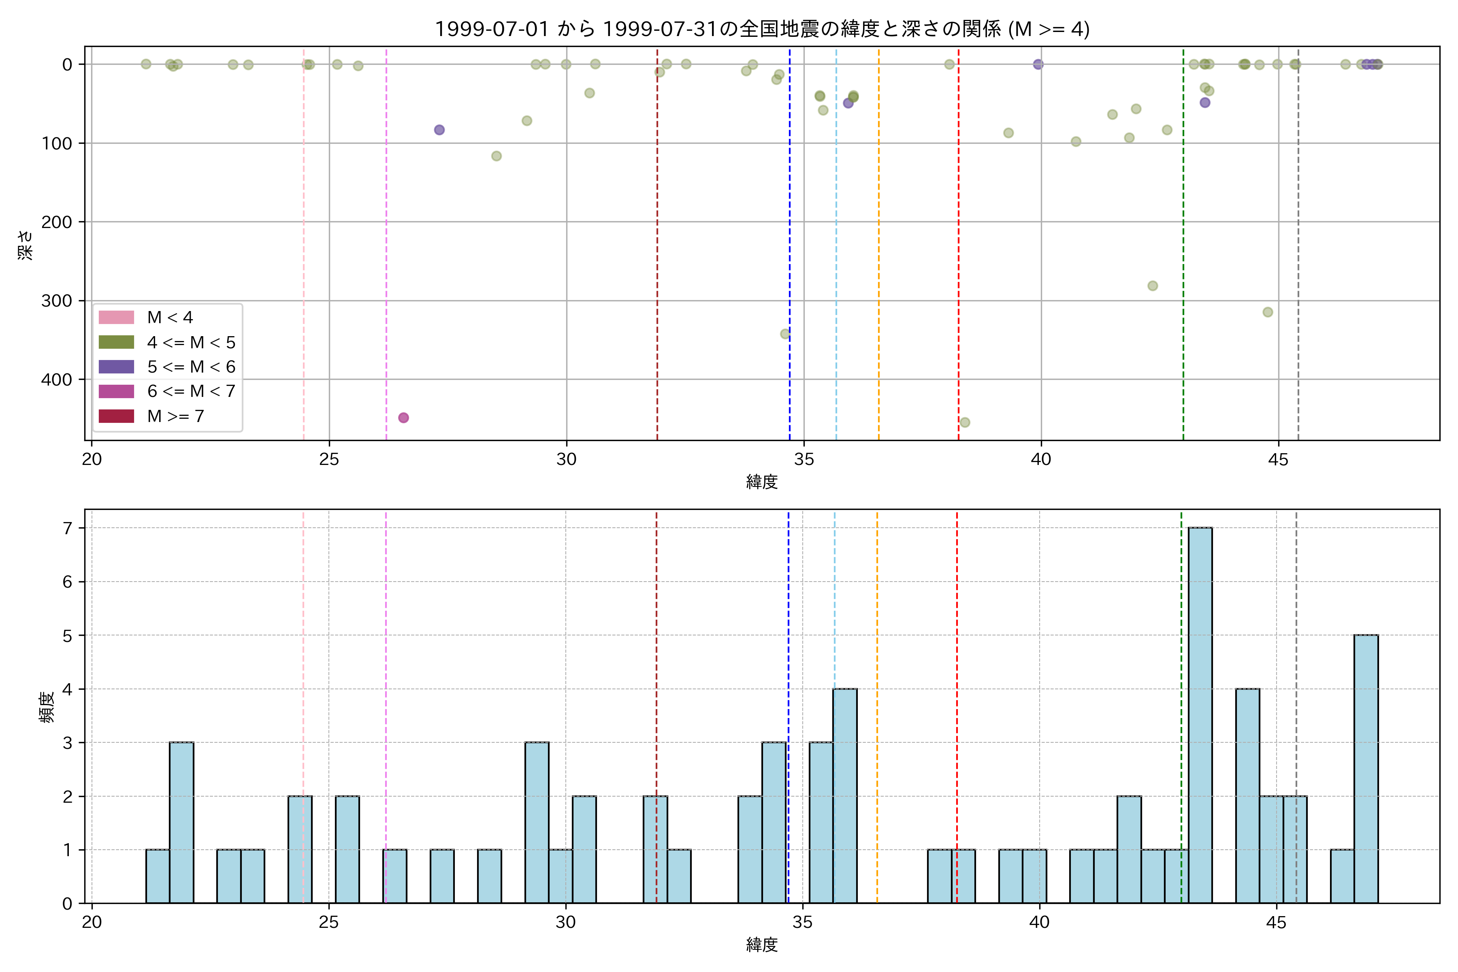Click the deepest green point below the red dashed line

pos(965,423)
